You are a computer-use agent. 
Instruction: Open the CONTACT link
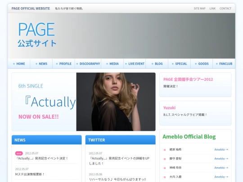click(225, 9)
